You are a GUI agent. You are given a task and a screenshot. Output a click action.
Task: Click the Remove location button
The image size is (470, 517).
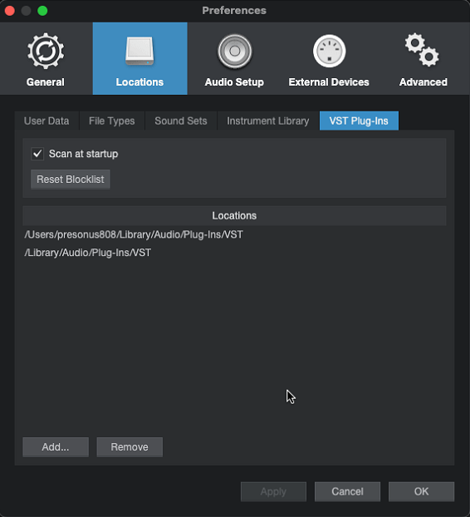[x=130, y=447]
